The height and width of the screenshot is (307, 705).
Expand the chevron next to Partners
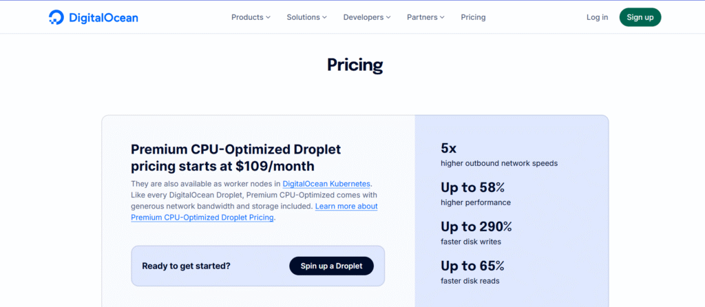click(442, 17)
